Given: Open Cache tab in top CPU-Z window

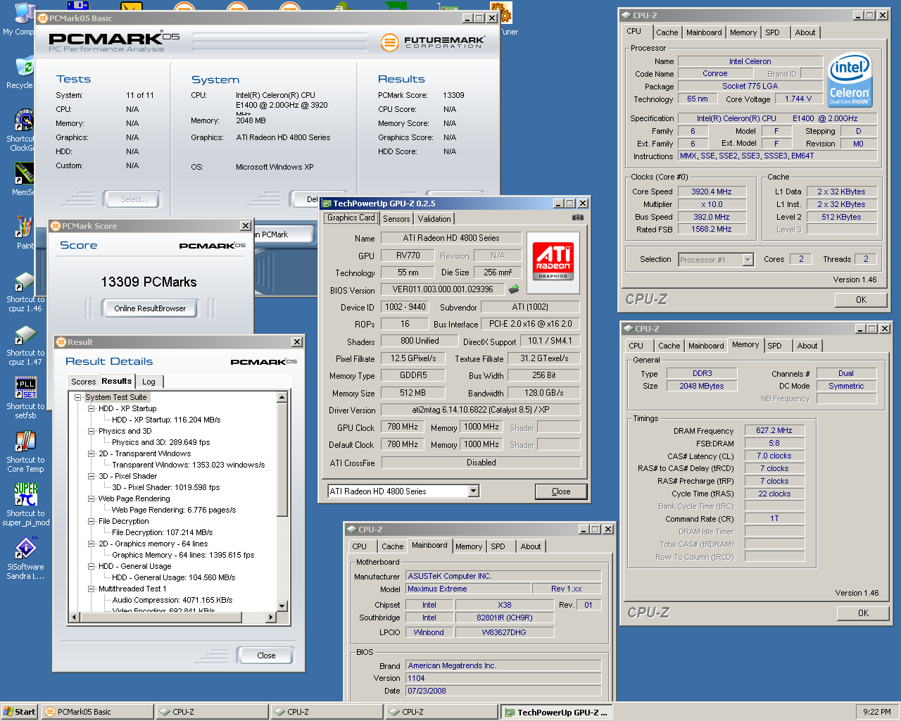Looking at the screenshot, I should click(x=667, y=32).
